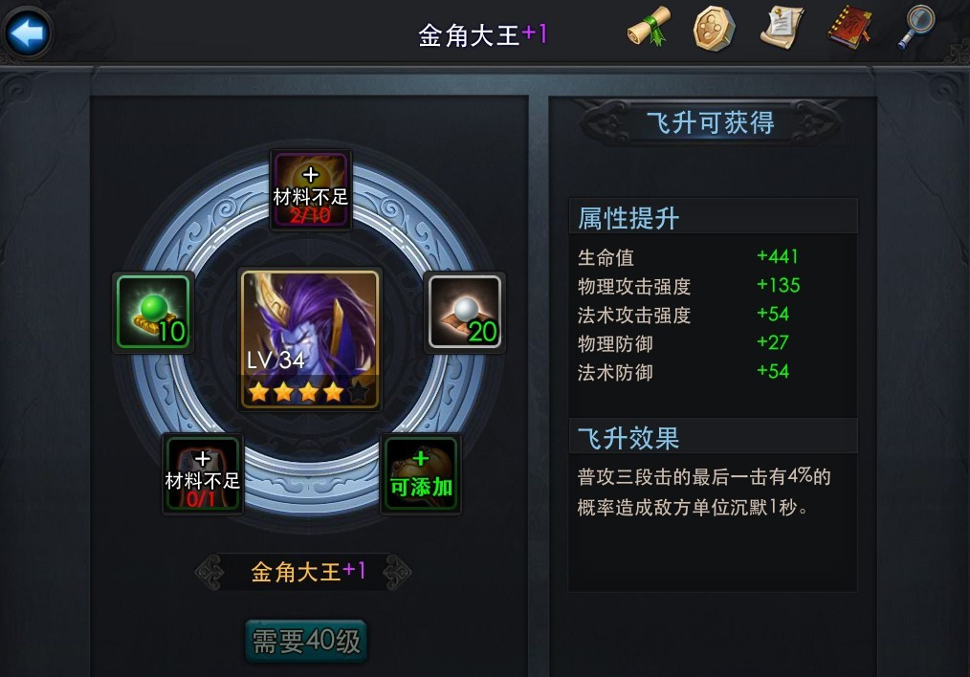
Task: Click the blue back arrow button
Action: (x=27, y=33)
